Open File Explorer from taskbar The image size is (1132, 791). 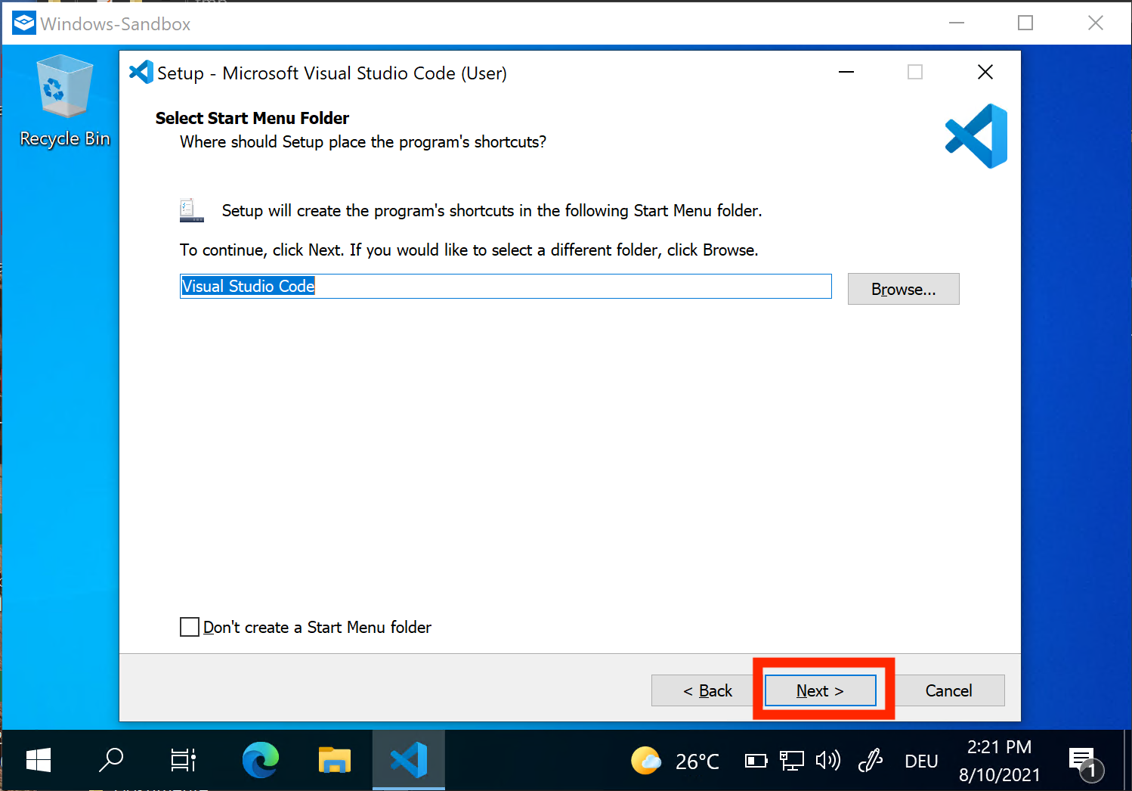(x=334, y=760)
